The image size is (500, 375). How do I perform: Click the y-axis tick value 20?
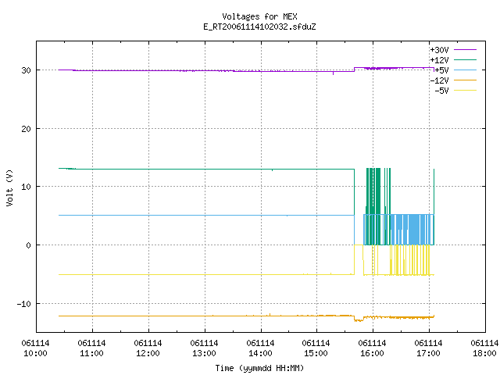pos(26,129)
